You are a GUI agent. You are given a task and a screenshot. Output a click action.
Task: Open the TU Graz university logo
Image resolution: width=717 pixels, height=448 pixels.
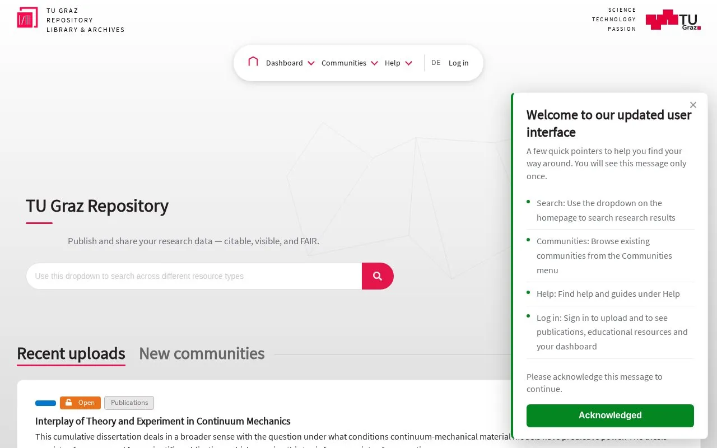[x=673, y=20]
